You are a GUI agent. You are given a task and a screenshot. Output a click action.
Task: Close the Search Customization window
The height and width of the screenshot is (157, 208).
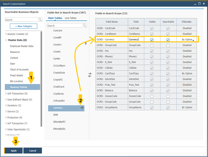(204, 4)
